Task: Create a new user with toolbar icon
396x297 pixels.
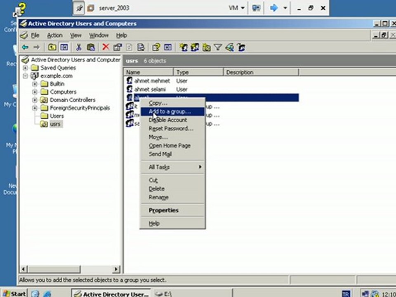Action: point(183,47)
